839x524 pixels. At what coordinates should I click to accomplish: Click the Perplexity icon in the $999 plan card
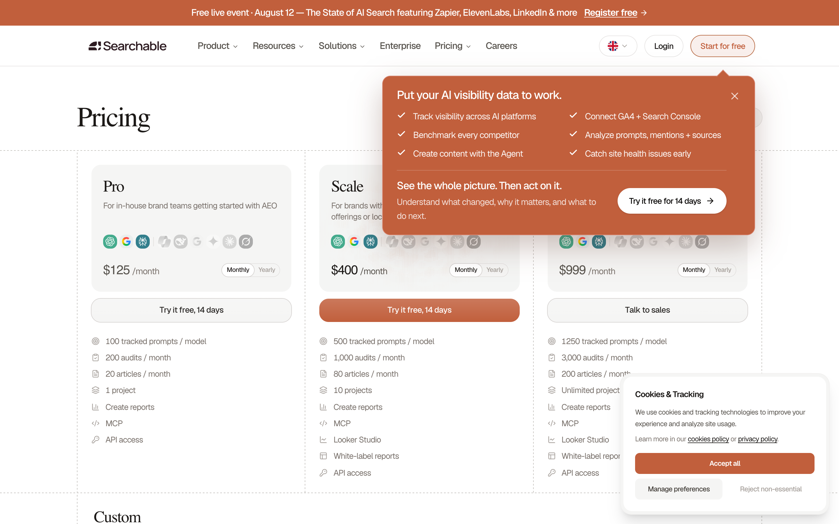[x=599, y=242]
